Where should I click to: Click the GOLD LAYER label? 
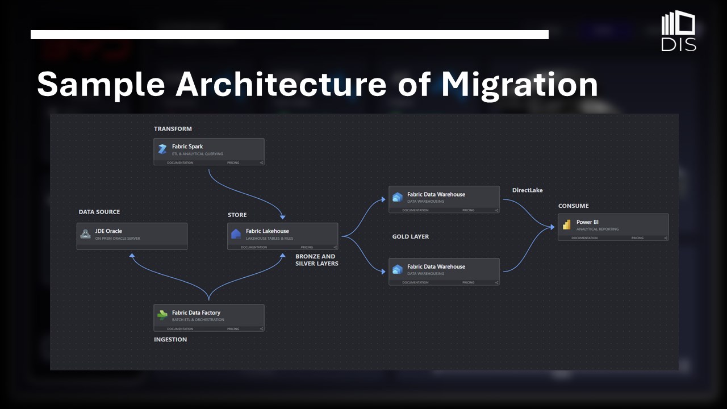coord(411,236)
